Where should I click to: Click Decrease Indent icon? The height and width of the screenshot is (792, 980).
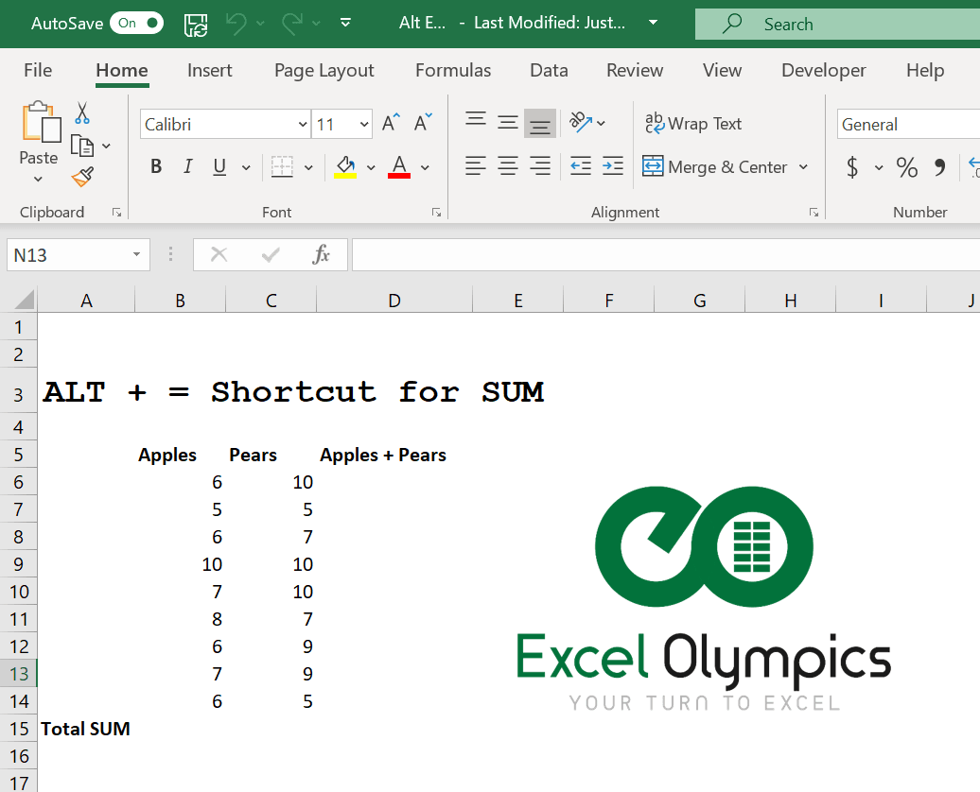click(581, 166)
